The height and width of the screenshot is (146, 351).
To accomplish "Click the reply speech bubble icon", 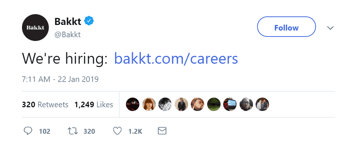I will coord(28,131).
